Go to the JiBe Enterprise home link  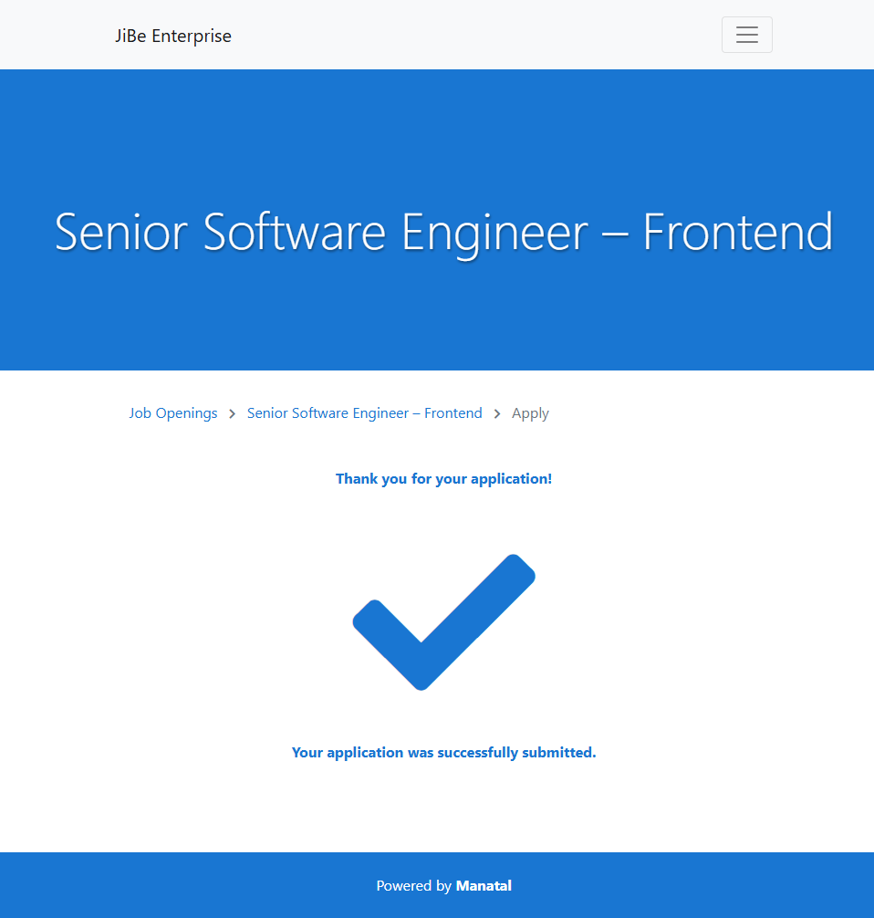[x=173, y=37]
